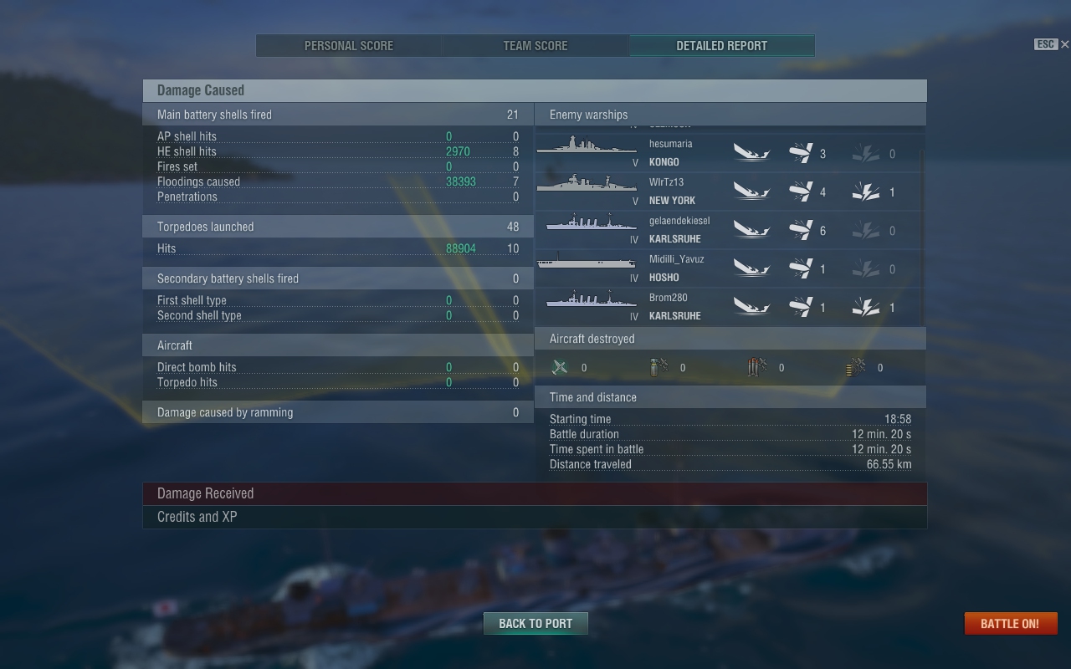Image resolution: width=1071 pixels, height=669 pixels.
Task: Click the KONGO ship silhouette thumbnail
Action: (x=587, y=147)
